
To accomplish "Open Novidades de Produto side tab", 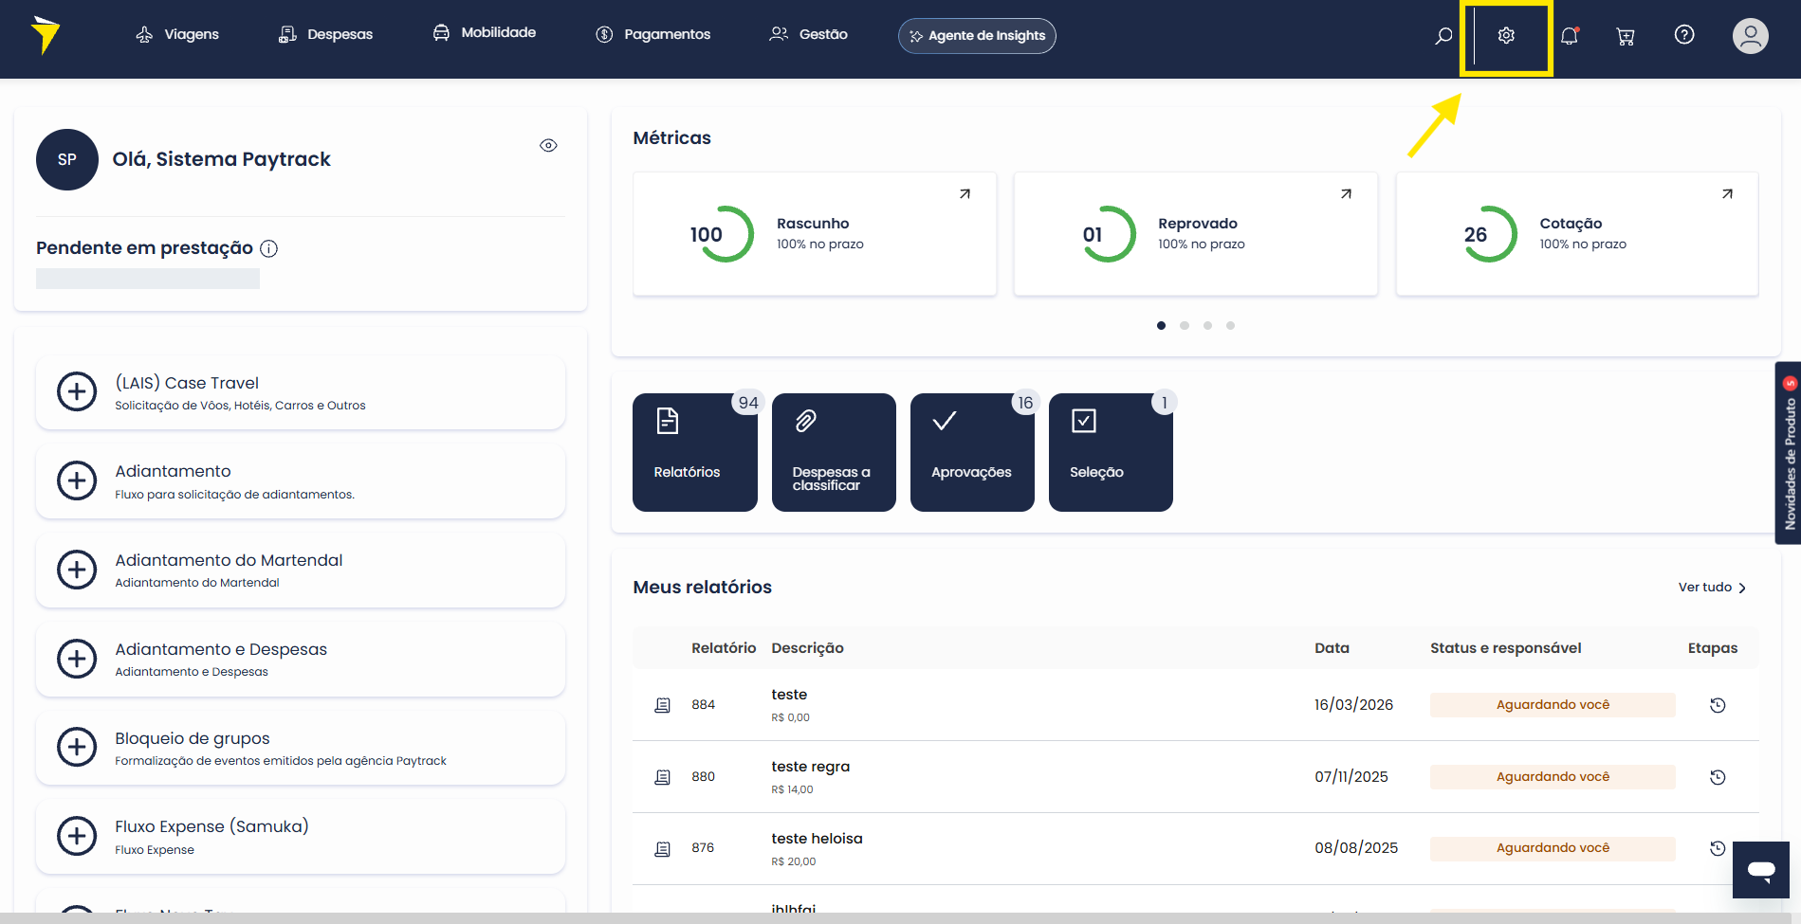I will (1789, 453).
